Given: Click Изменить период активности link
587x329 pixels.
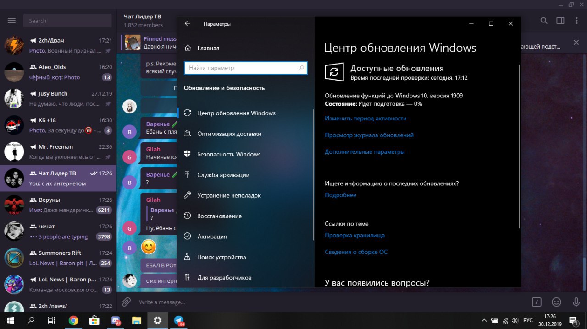Looking at the screenshot, I should click(x=365, y=118).
